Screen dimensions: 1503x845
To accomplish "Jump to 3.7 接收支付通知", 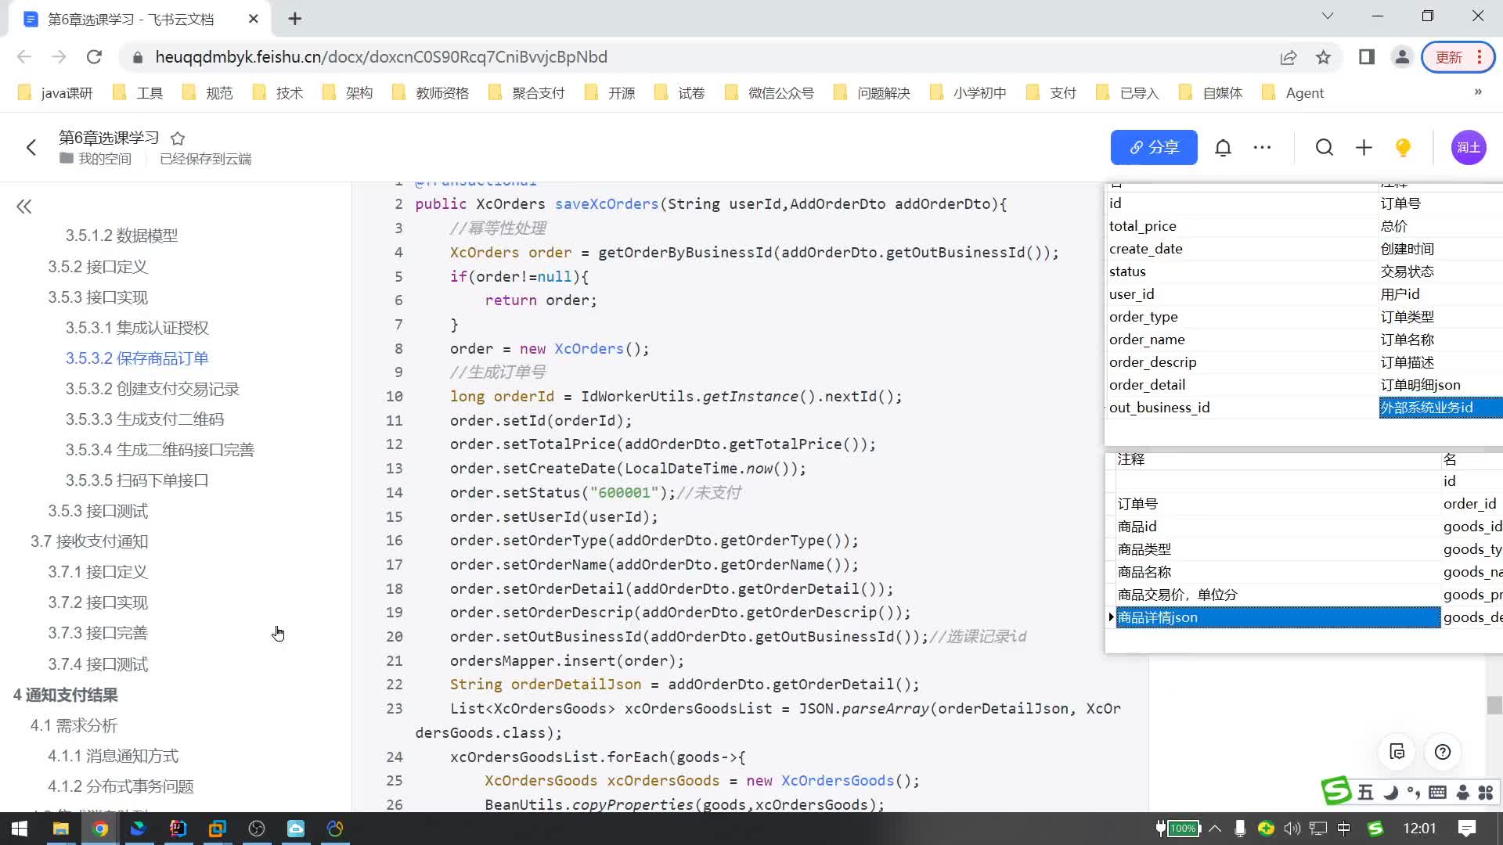I will [89, 541].
